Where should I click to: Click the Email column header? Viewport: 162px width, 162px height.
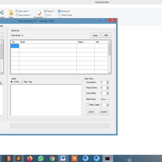(x=48, y=42)
